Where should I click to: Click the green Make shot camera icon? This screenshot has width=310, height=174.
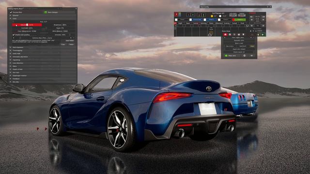(x=226, y=56)
